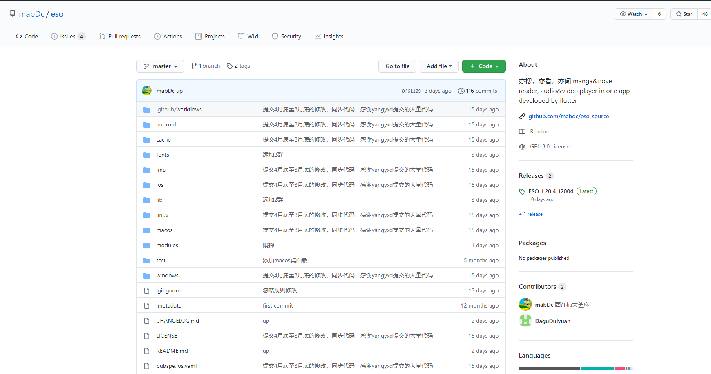Image resolution: width=711 pixels, height=374 pixels.
Task: Open the 116 commits history
Action: coord(478,91)
